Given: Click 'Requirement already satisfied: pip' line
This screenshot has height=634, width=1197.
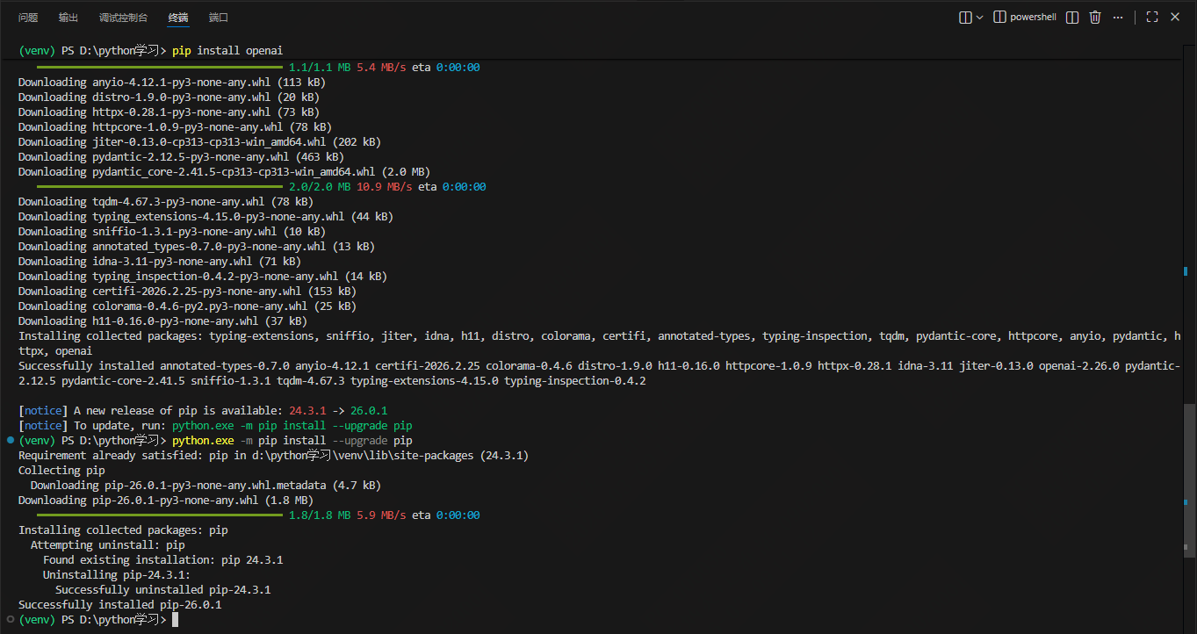Looking at the screenshot, I should point(273,456).
